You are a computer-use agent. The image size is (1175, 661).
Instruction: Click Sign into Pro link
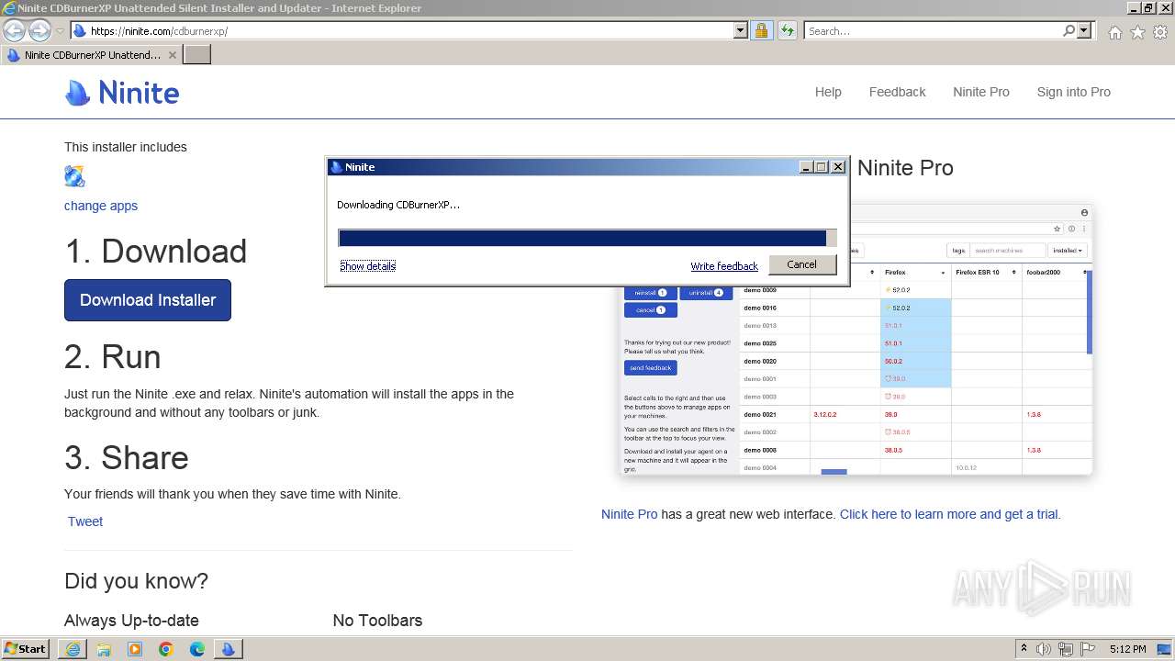[1073, 92]
